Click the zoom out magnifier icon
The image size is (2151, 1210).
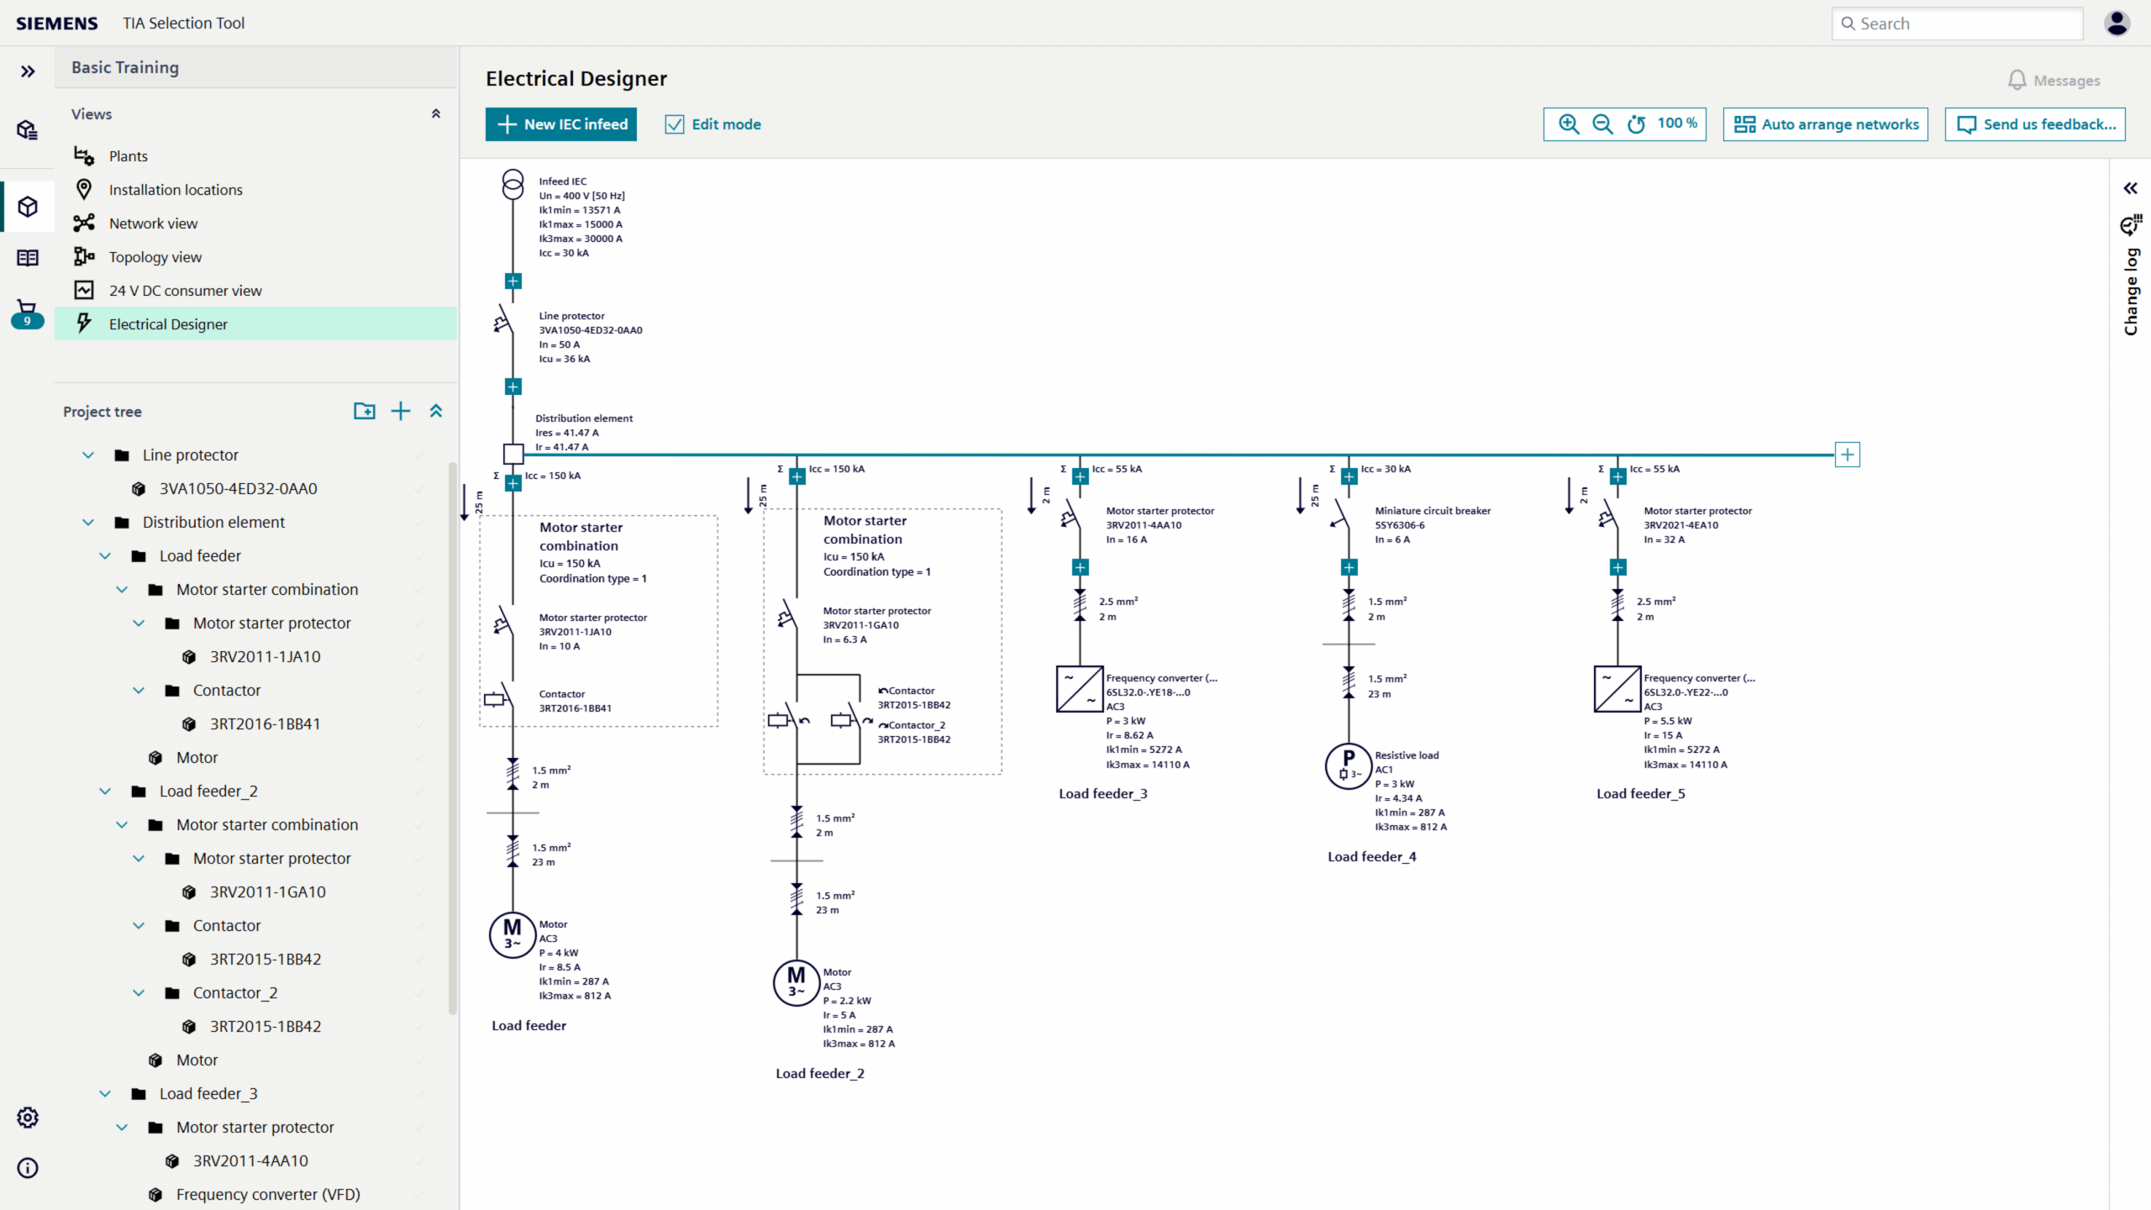[x=1602, y=124]
